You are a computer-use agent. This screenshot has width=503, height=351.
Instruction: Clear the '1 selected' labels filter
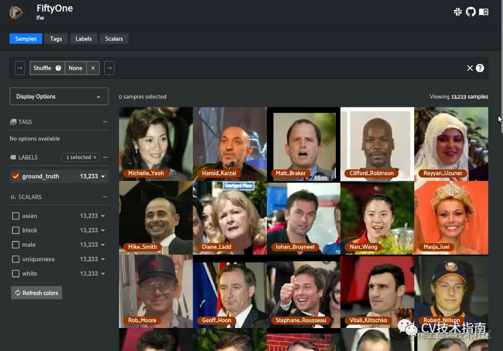click(95, 157)
